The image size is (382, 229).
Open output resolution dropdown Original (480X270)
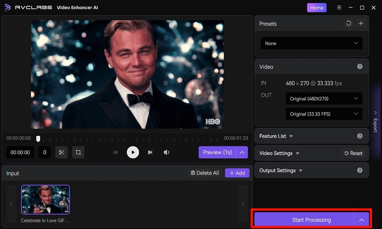click(324, 99)
